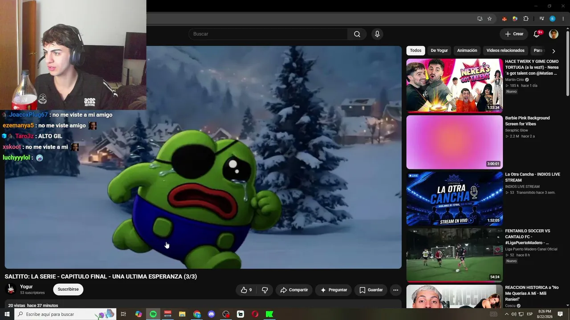Click the Seraphic Glow channel name
Screen dimensions: 570x320
517,130
